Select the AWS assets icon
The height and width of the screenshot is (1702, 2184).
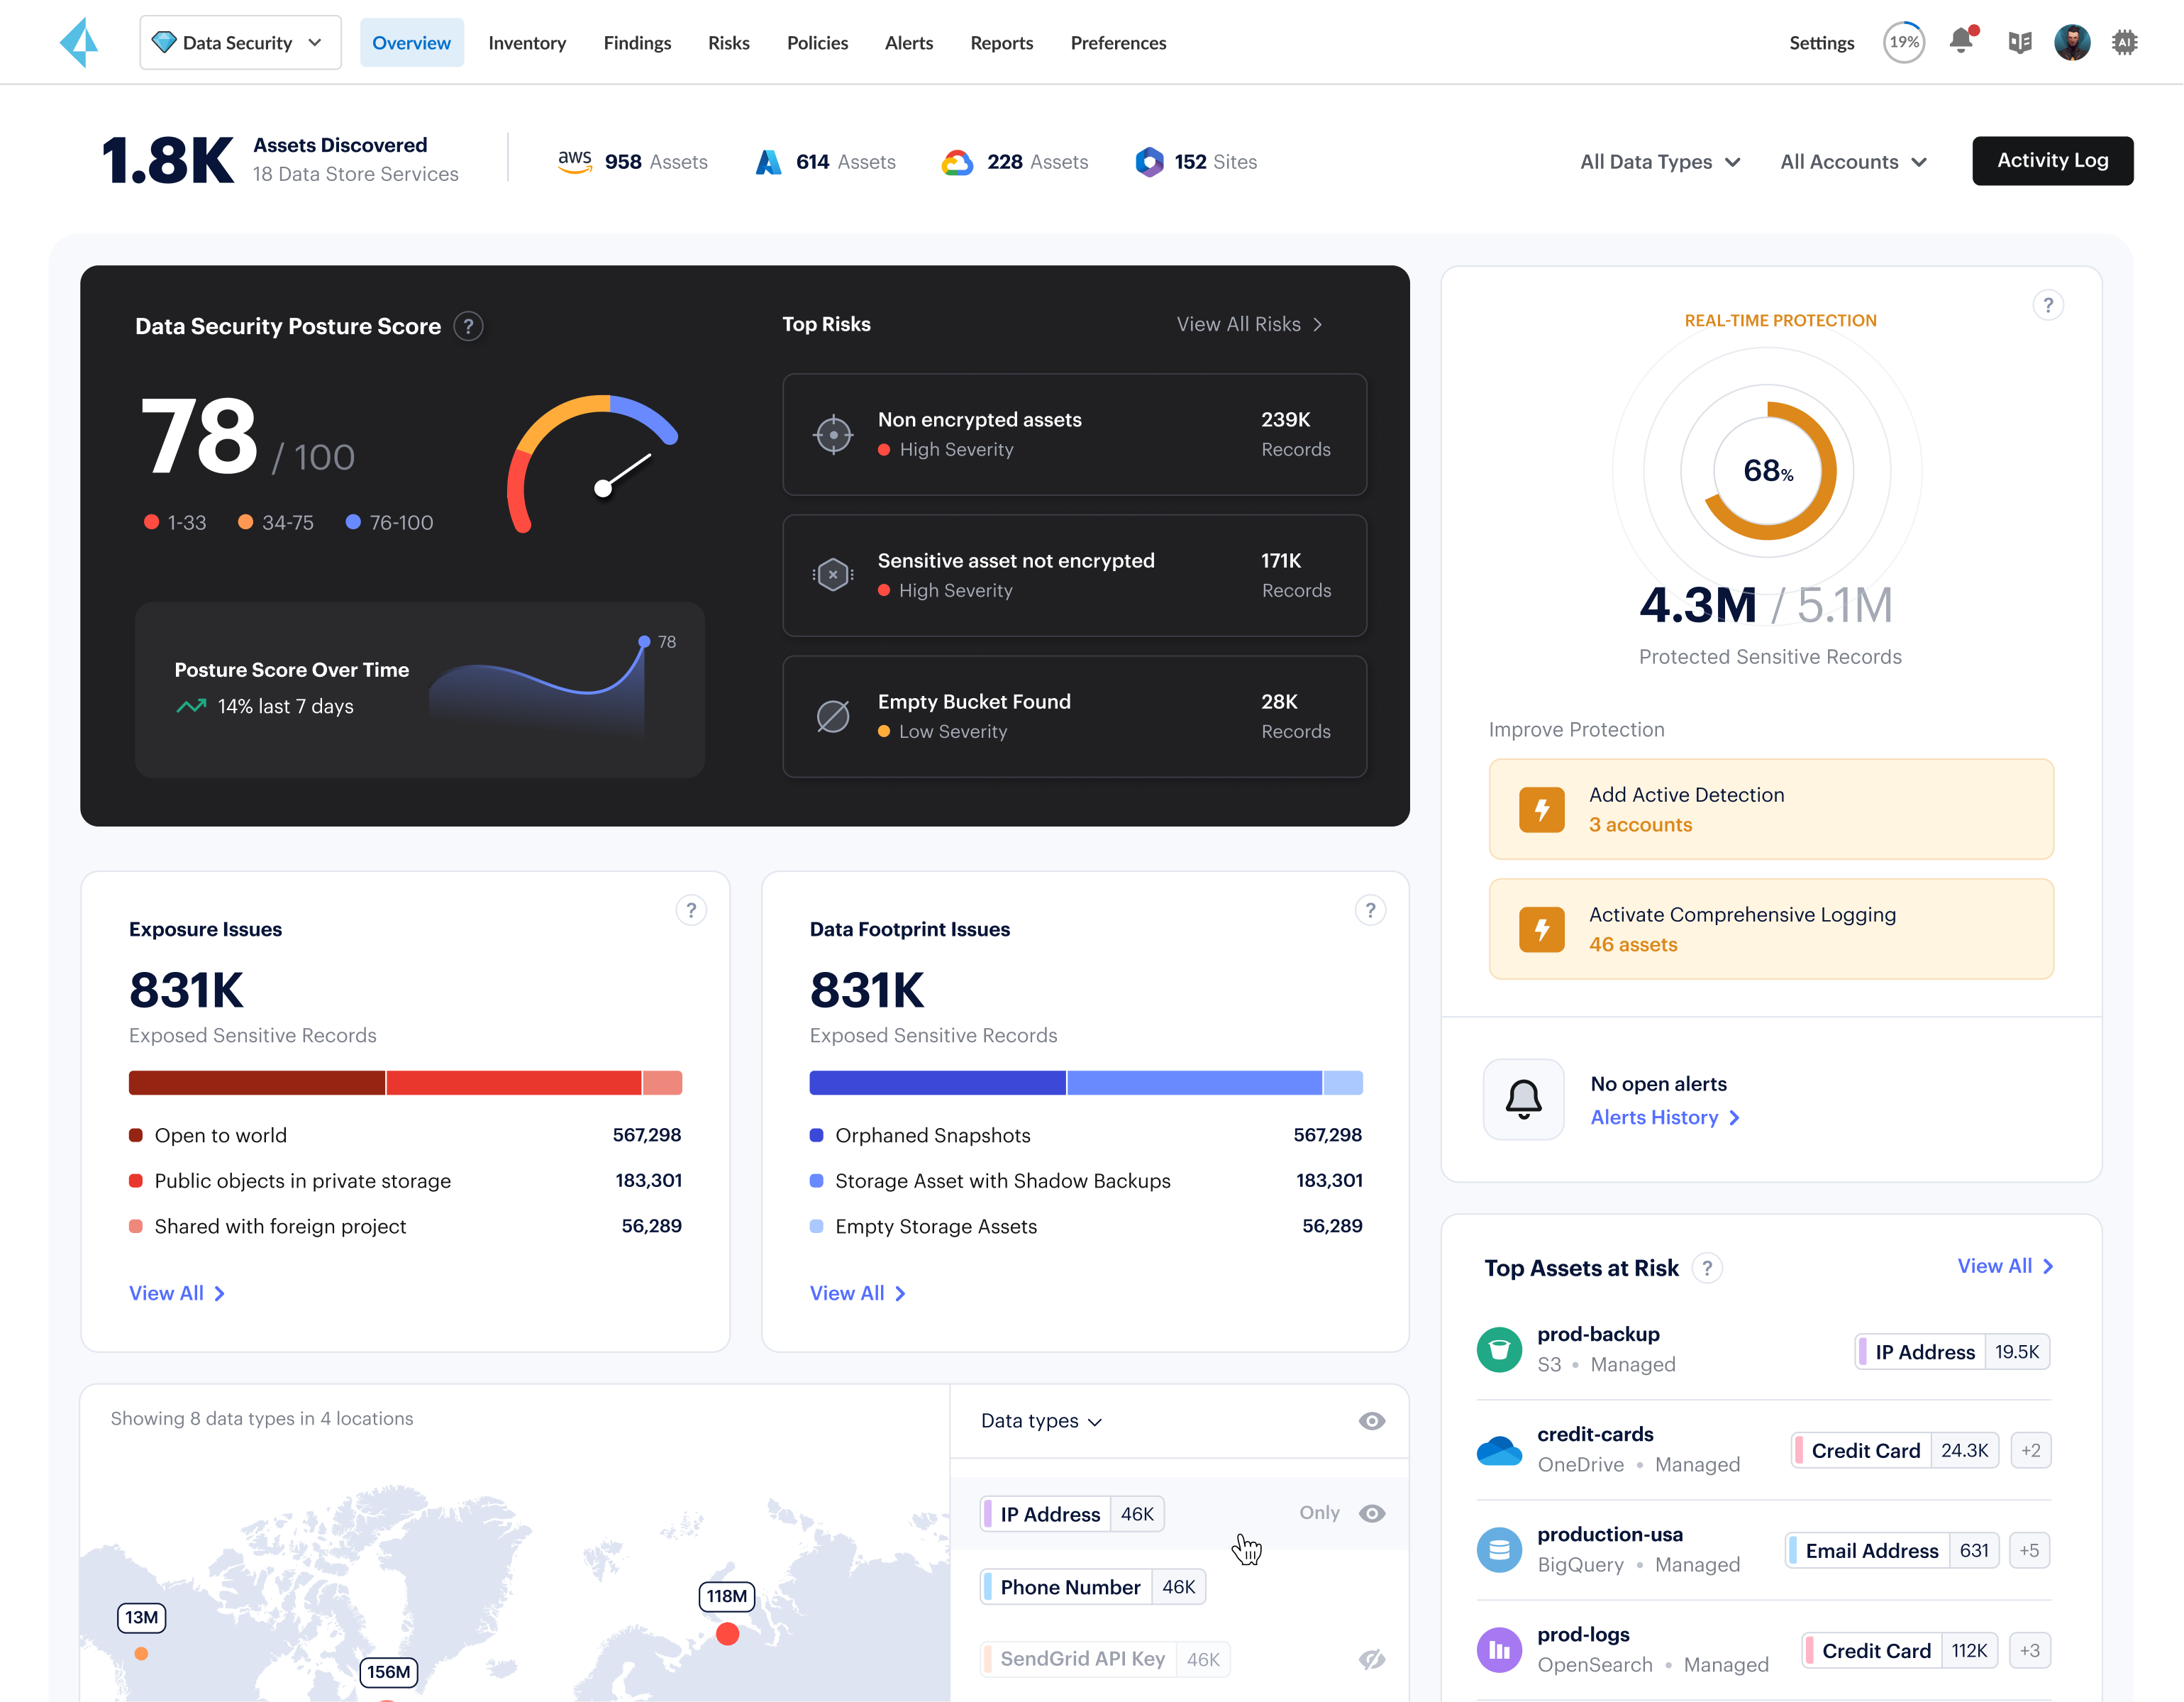[x=575, y=161]
